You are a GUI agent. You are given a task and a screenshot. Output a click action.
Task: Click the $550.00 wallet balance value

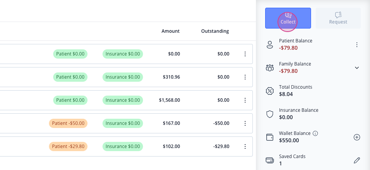tap(289, 140)
